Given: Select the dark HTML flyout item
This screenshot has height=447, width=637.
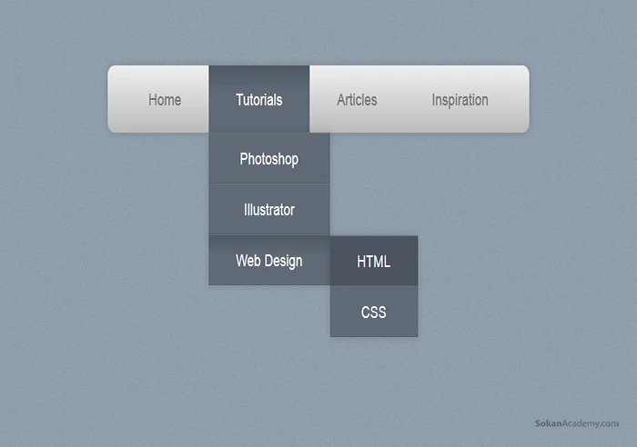Looking at the screenshot, I should coord(373,262).
